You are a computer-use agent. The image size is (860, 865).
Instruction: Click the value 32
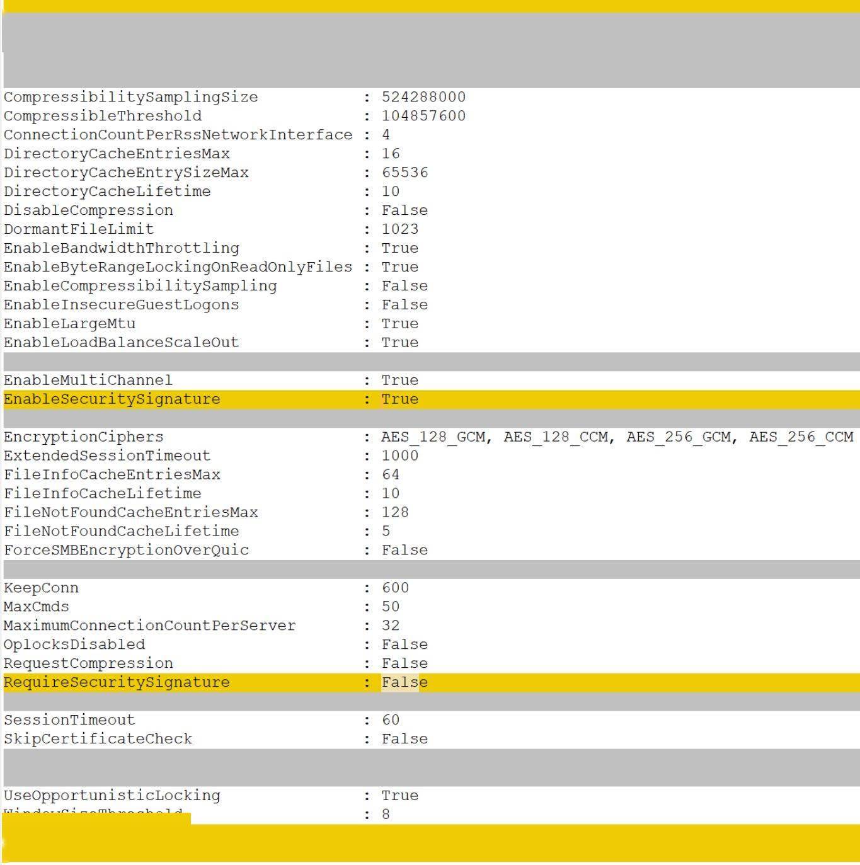click(x=391, y=626)
